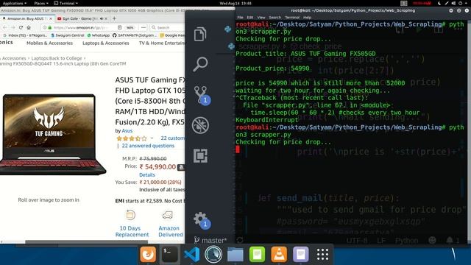The image size is (471, 265).
Task: Change the UTF-8 encoding in status bar
Action: click(x=357, y=241)
